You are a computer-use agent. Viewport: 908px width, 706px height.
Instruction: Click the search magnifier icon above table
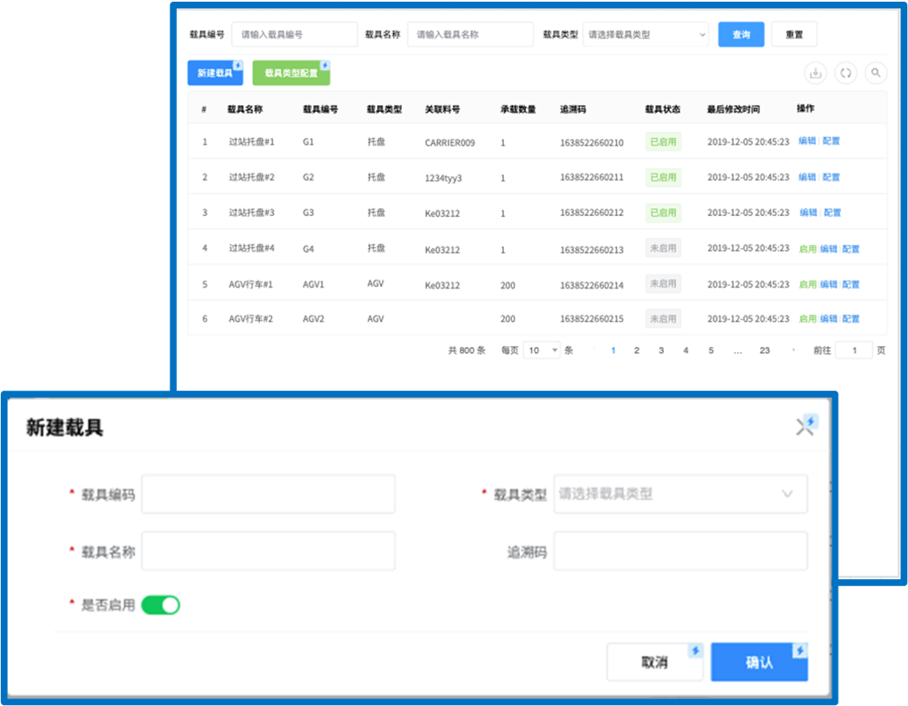pyautogui.click(x=876, y=74)
